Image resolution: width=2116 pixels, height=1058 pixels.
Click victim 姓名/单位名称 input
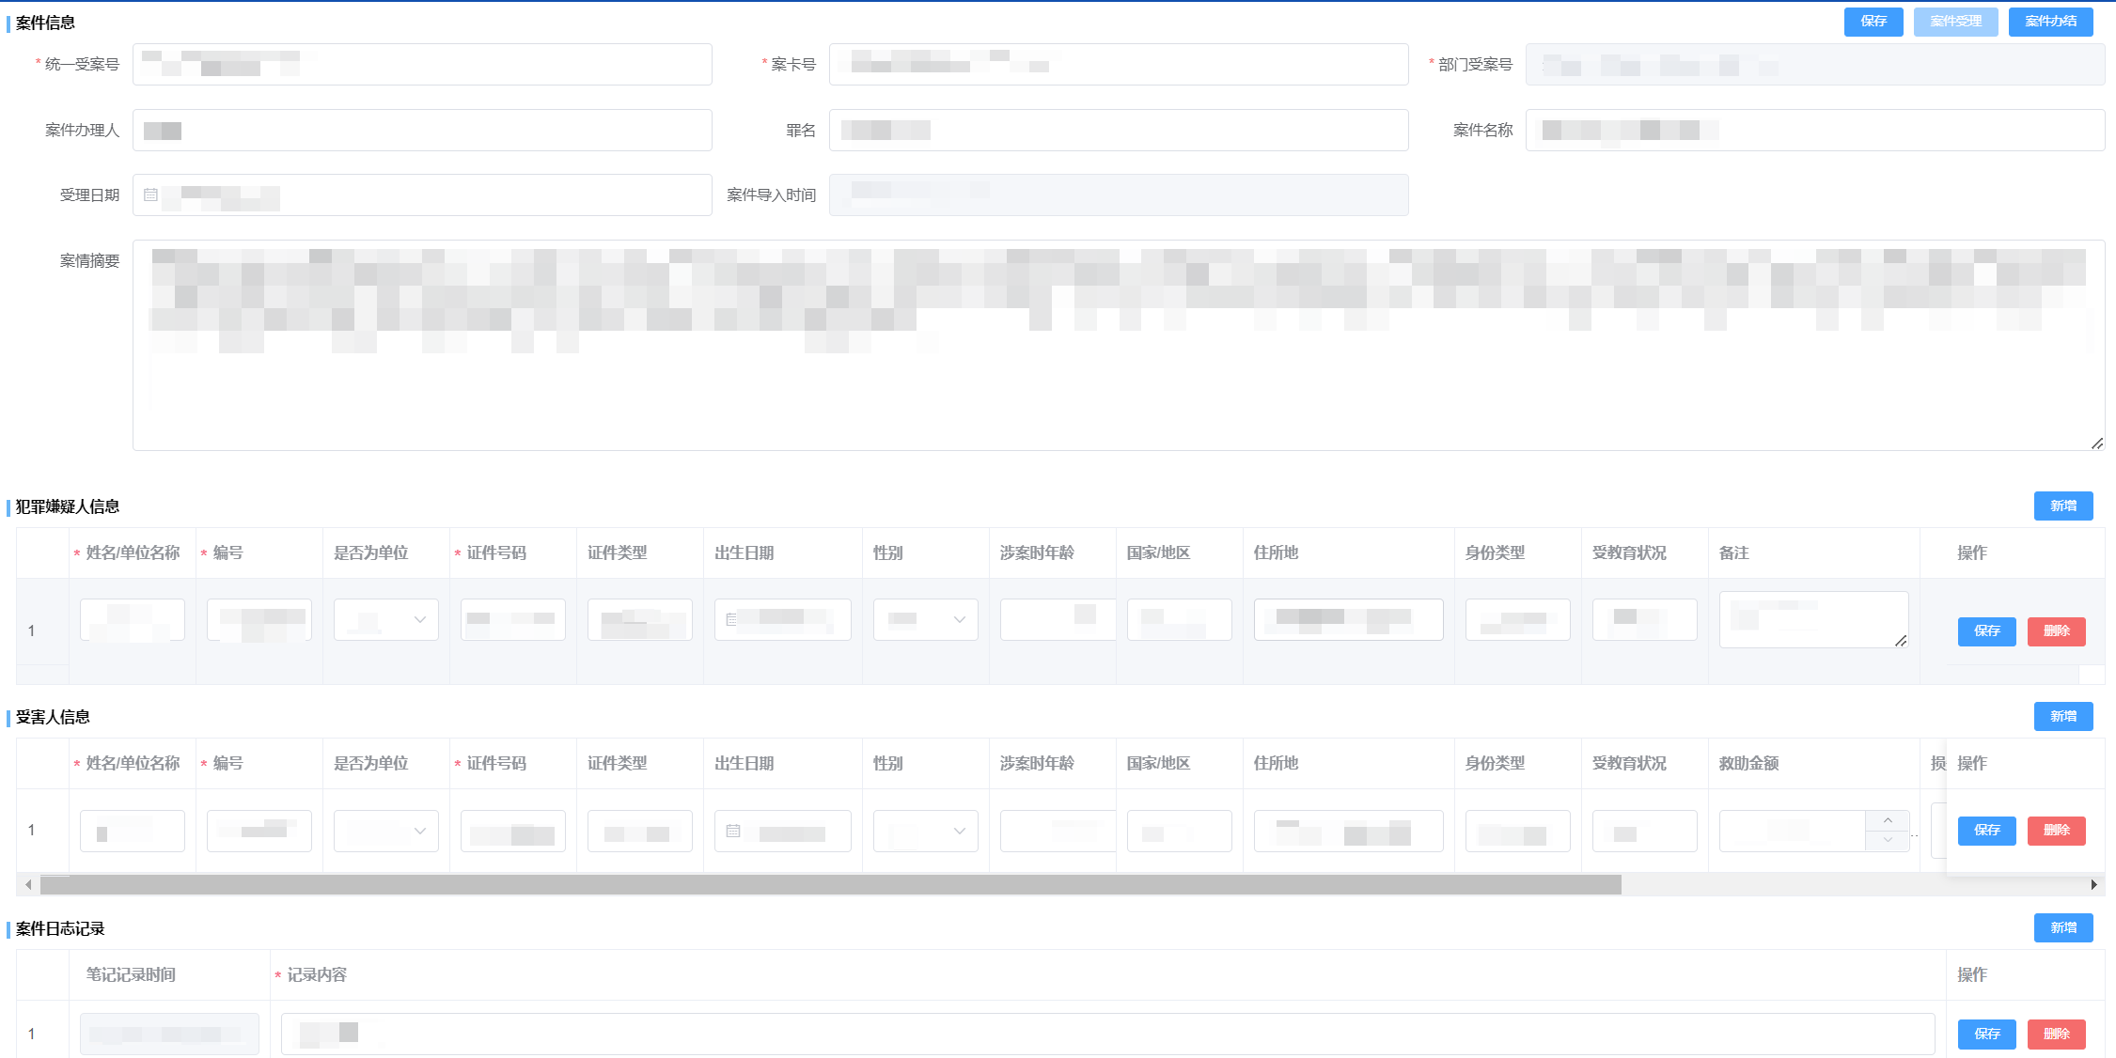[x=133, y=831]
